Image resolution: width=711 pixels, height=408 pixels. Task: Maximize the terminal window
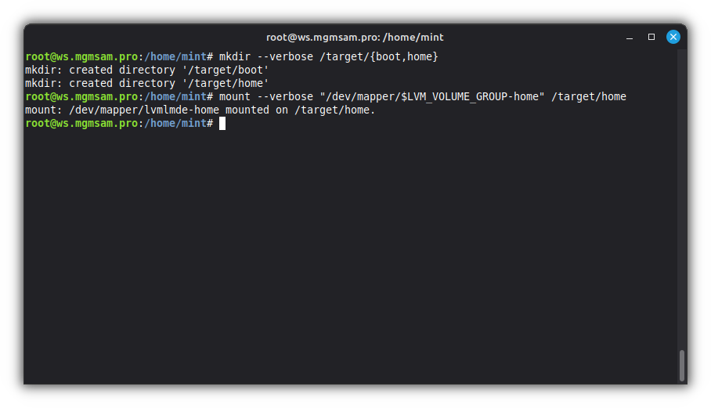click(x=651, y=37)
